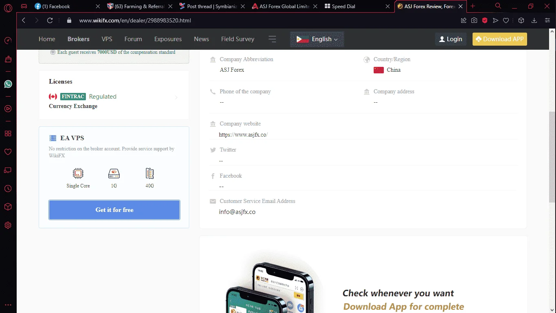
Task: View site security lock icon
Action: 69,20
